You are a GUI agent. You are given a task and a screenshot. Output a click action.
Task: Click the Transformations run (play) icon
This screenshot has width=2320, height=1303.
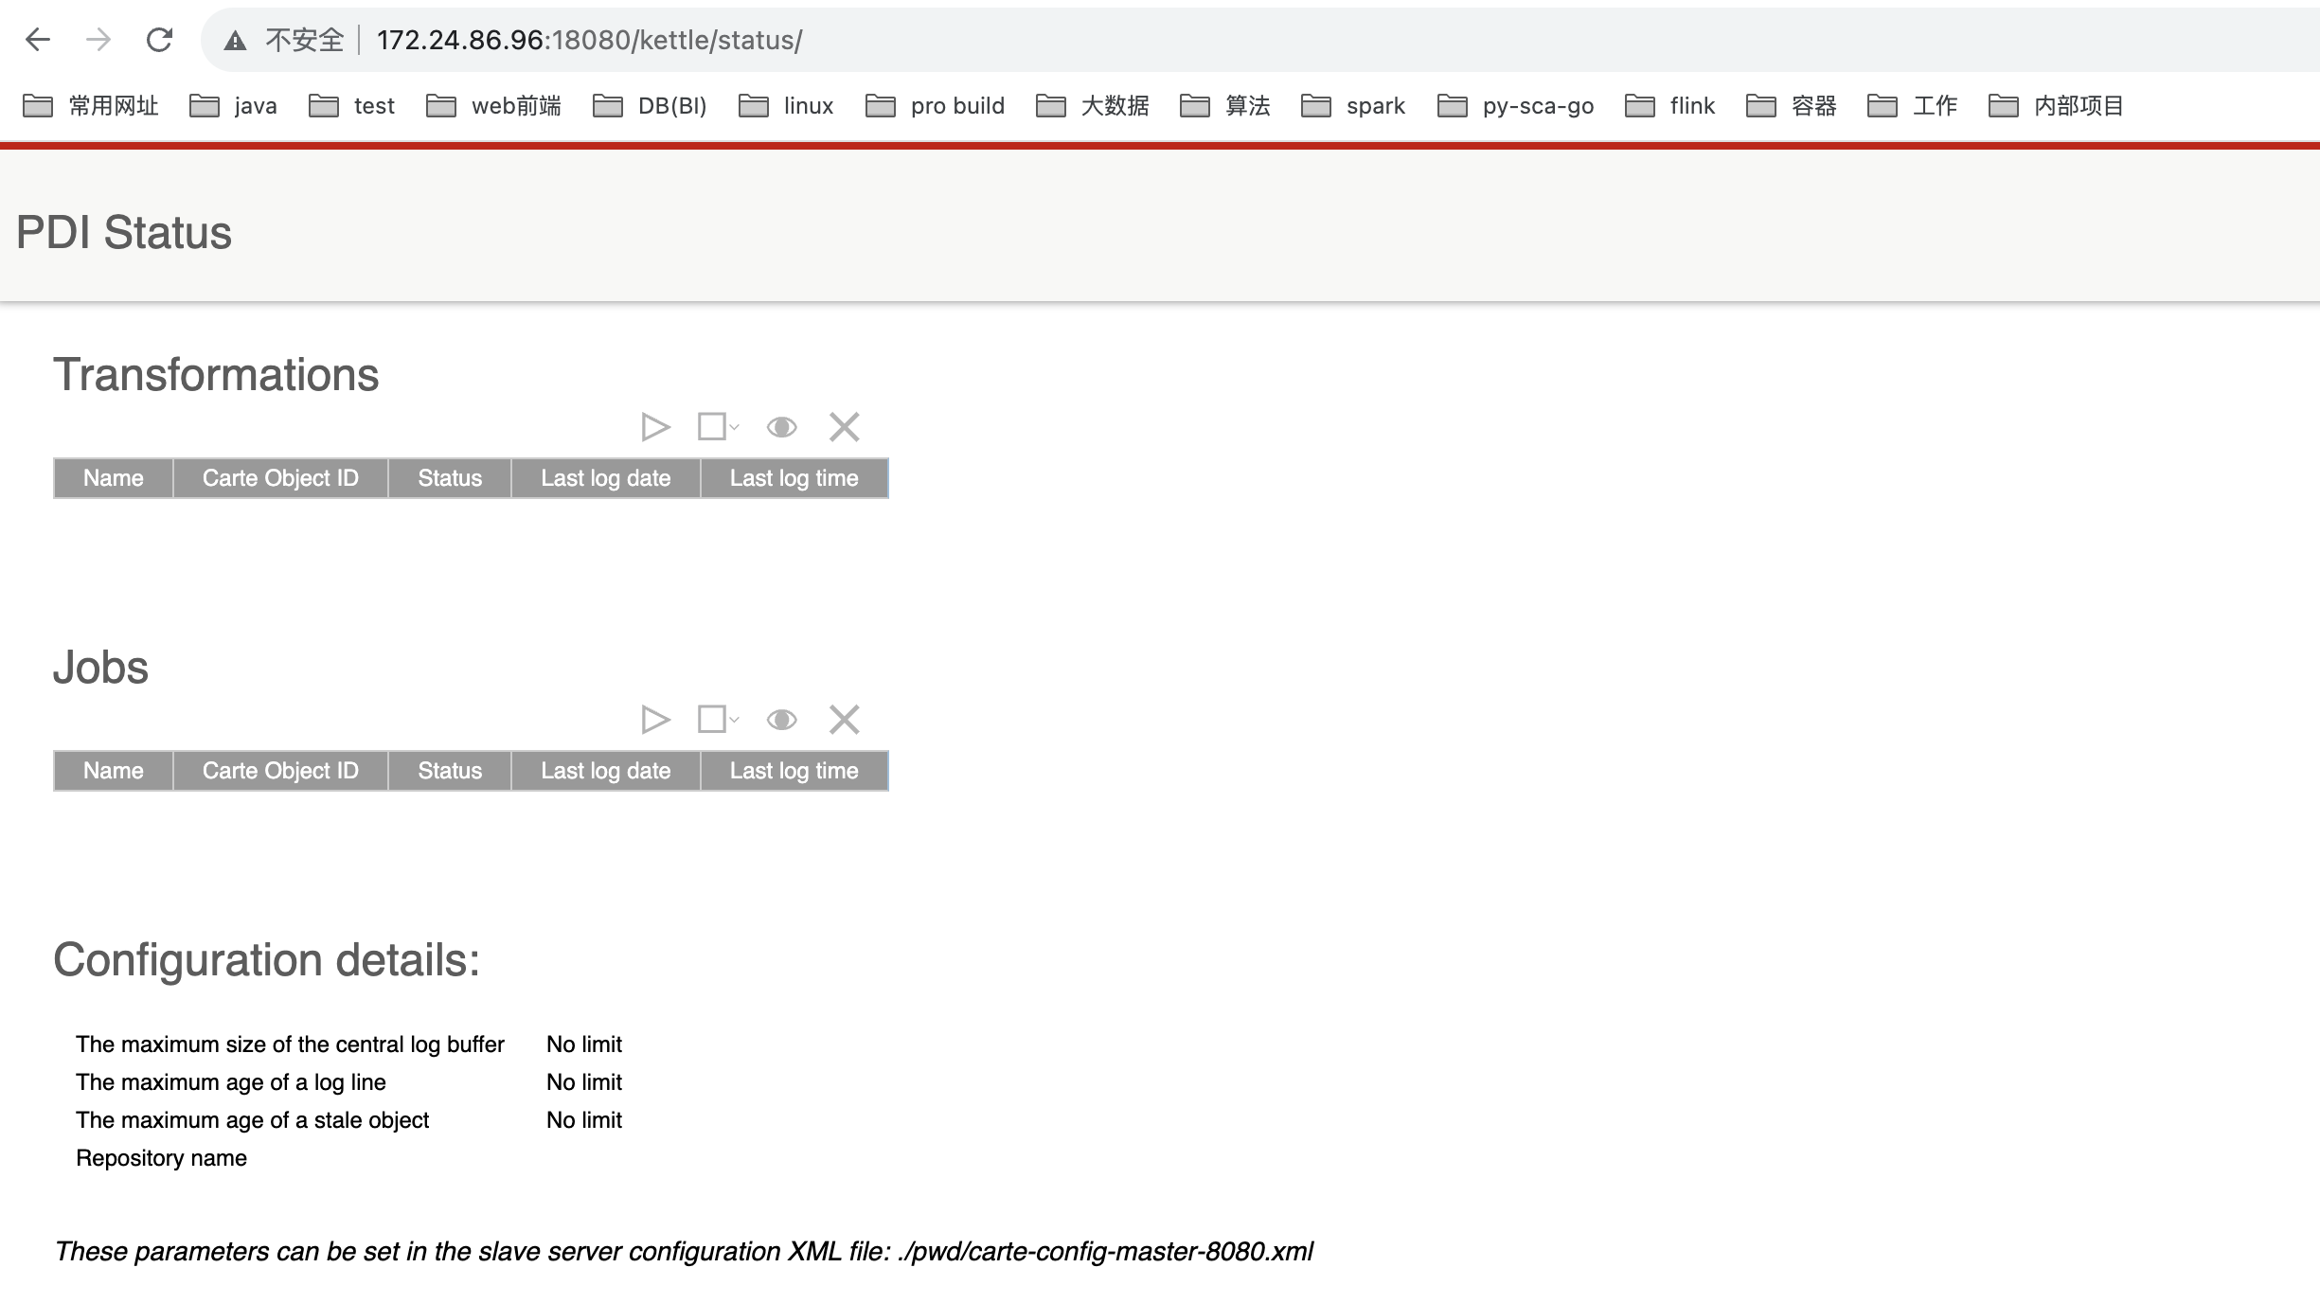pos(654,427)
